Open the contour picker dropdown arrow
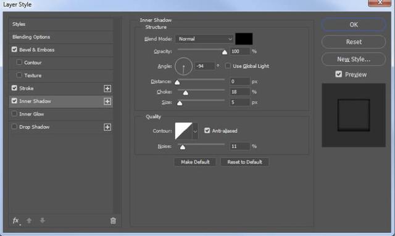The image size is (395, 236). click(195, 131)
